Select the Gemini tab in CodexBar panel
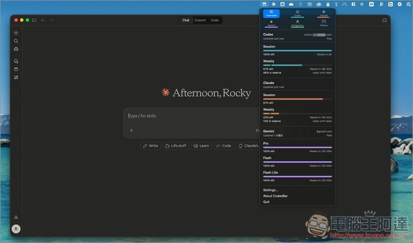Viewport: 413px width, 243px height. click(x=271, y=23)
